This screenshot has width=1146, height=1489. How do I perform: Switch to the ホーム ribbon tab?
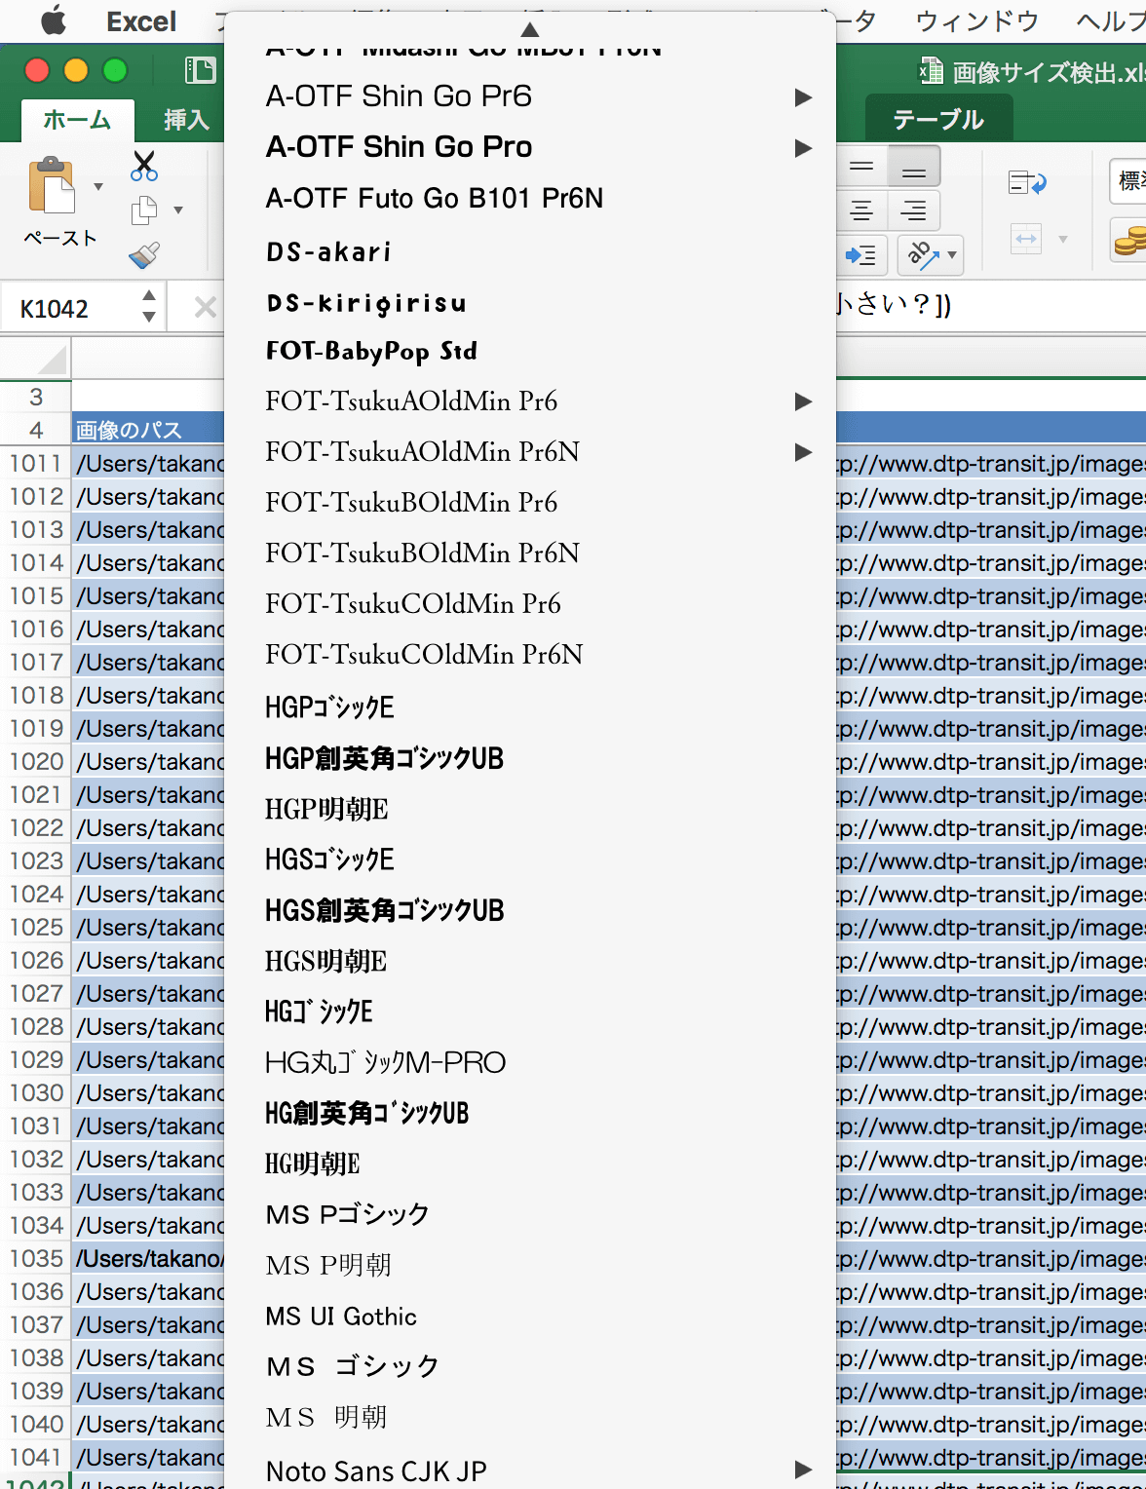pos(77,120)
